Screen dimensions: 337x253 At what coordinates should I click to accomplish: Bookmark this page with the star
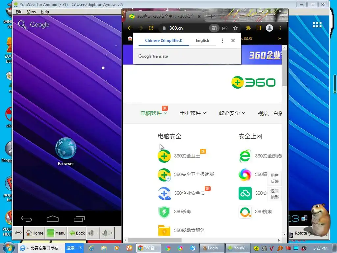[235, 28]
